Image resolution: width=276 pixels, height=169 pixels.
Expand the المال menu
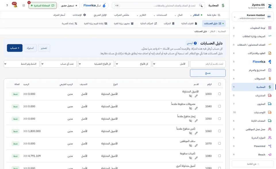coord(179,15)
